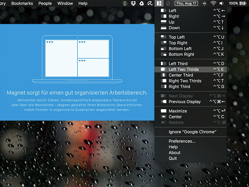Click the Previous Display label text
Viewport: 249px width, 187px height.
coord(185,102)
